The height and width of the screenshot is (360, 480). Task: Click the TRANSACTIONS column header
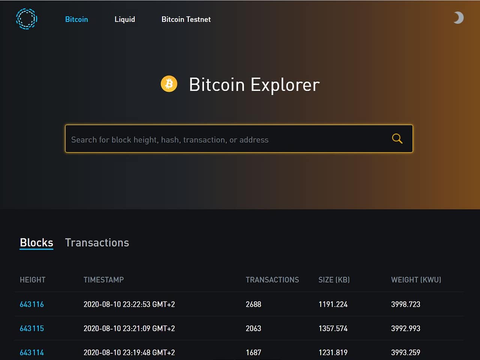point(272,280)
